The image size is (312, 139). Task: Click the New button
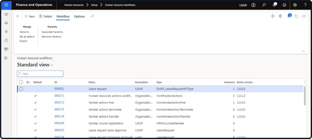coord(30,16)
